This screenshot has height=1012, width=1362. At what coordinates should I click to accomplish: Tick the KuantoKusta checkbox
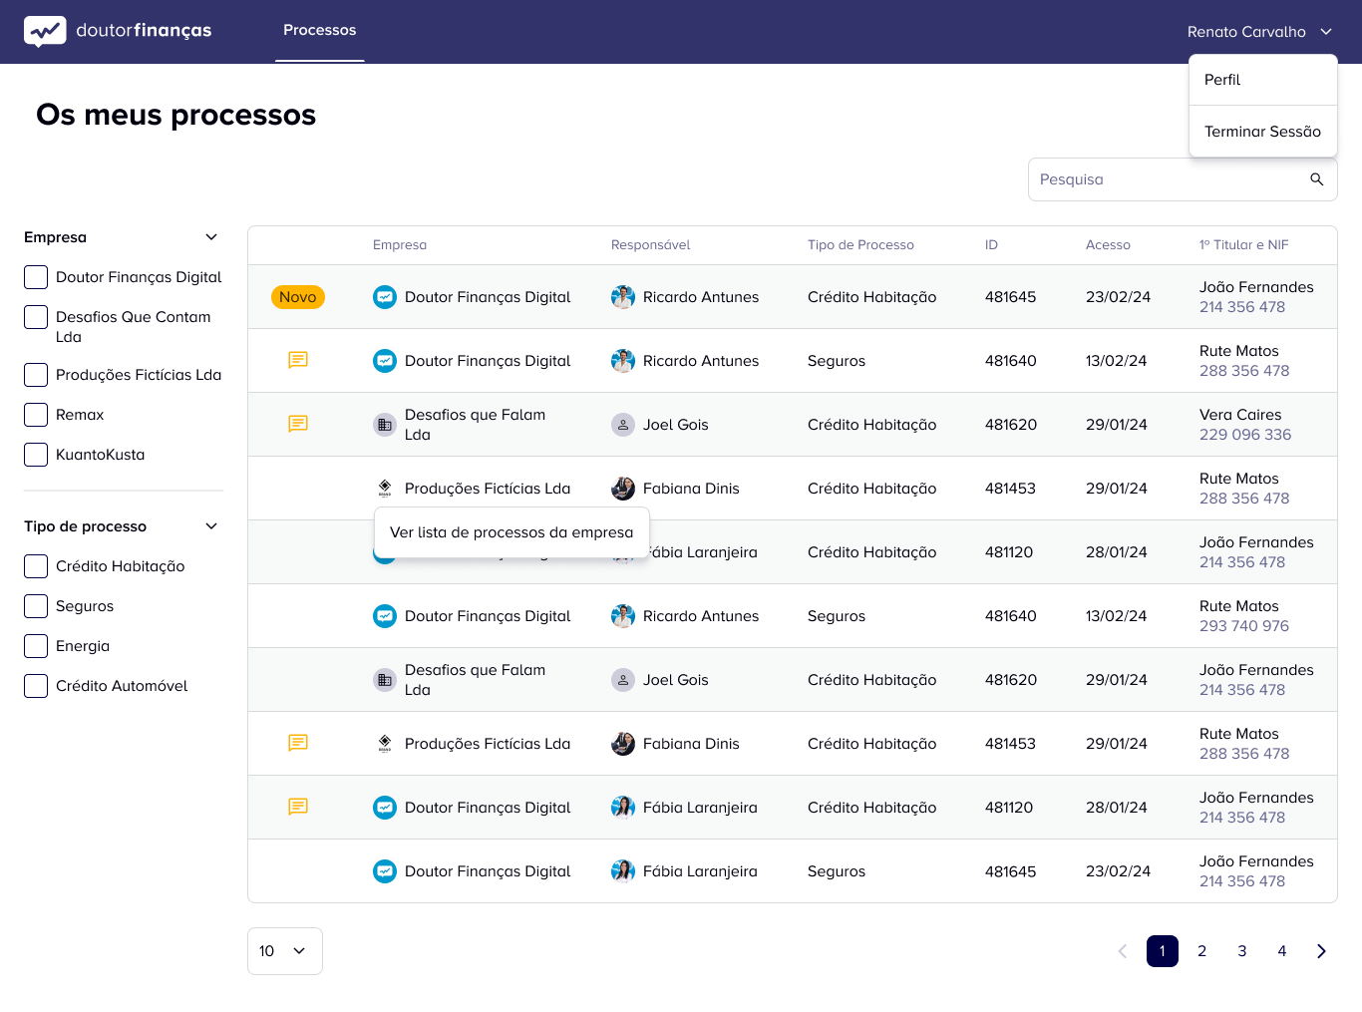36,455
